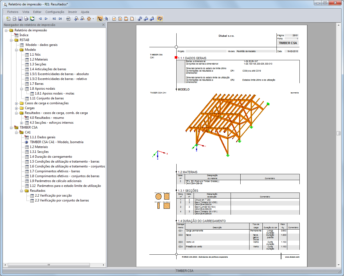Select 1.1 Nós in the tree

[x=35, y=55]
